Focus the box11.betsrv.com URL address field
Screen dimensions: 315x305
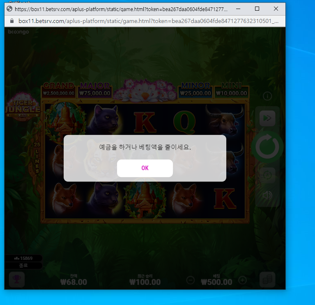click(x=148, y=21)
